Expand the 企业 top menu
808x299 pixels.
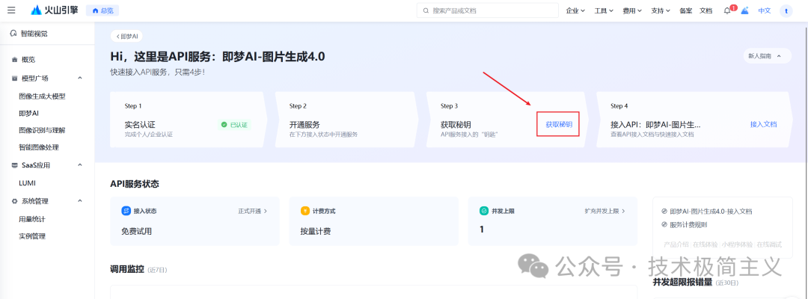pos(575,10)
